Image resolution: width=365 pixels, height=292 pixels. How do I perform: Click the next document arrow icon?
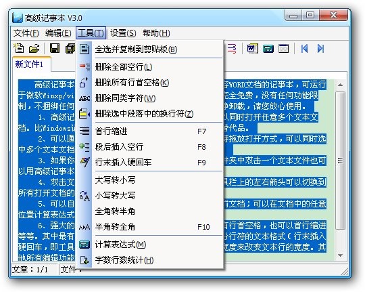pyautogui.click(x=321, y=49)
